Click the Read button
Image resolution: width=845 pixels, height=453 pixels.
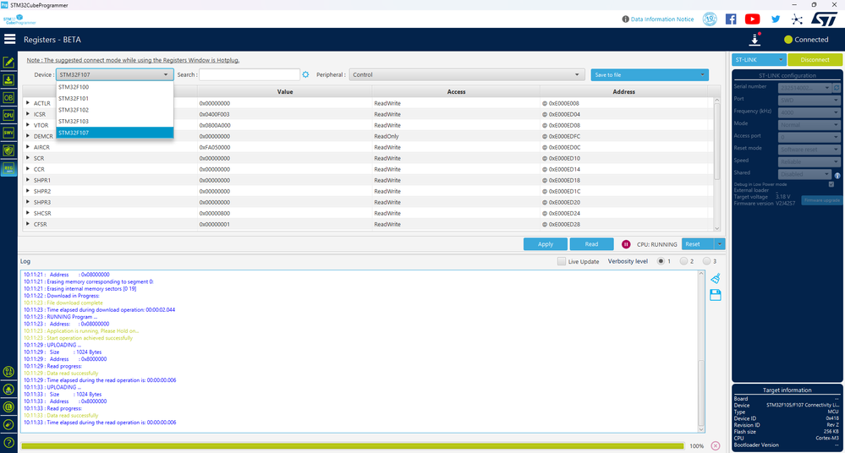[x=591, y=244]
